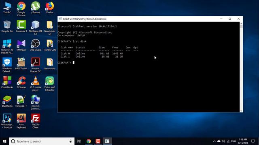Screen dimensions: 259x145
Task: Select Acrobat Reader DC icon
Action: click(36, 65)
